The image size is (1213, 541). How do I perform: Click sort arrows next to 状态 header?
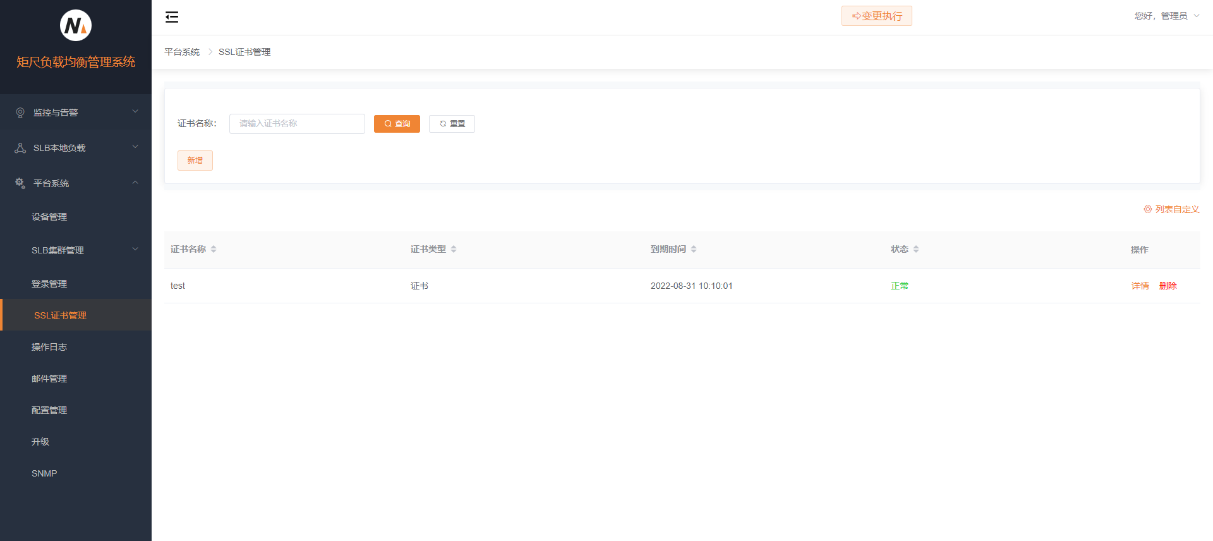[916, 249]
